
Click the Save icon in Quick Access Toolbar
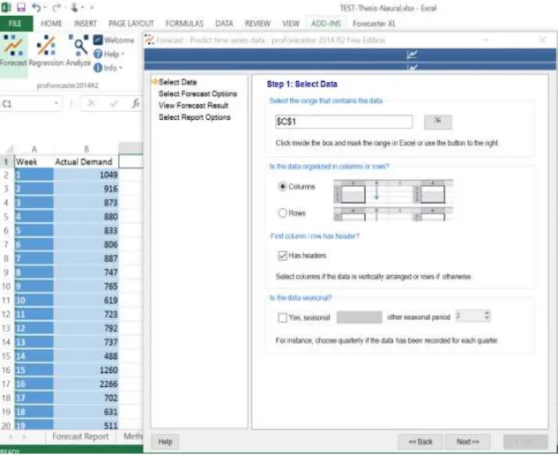21,7
